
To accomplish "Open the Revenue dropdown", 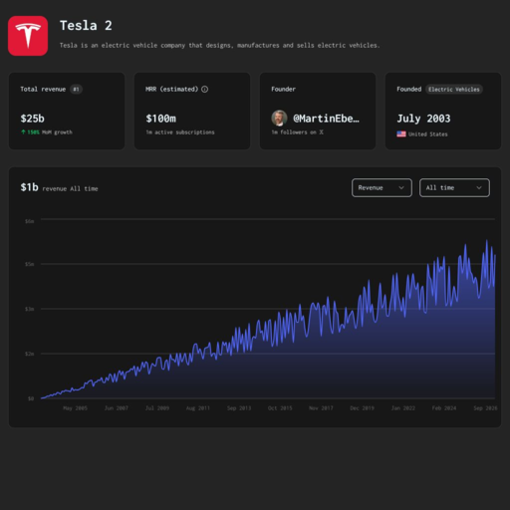I will pos(382,188).
